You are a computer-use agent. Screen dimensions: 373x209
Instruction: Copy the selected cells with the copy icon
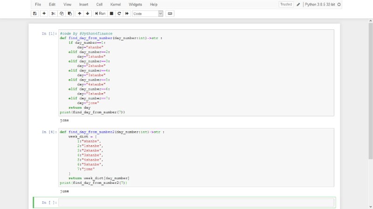click(62, 13)
